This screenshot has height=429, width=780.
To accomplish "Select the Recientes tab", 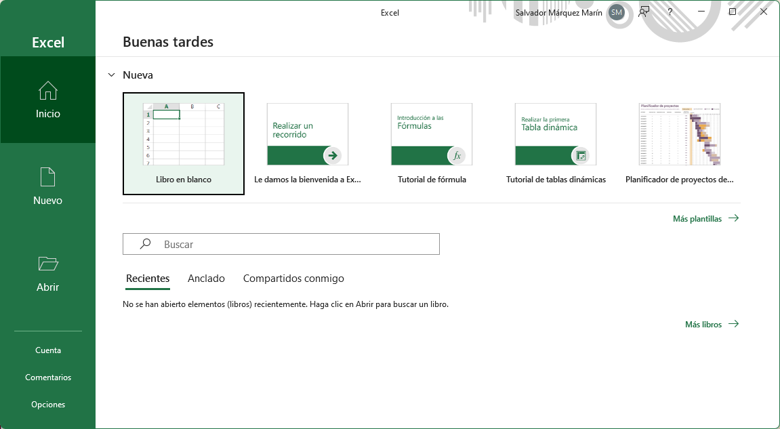I will pos(148,279).
